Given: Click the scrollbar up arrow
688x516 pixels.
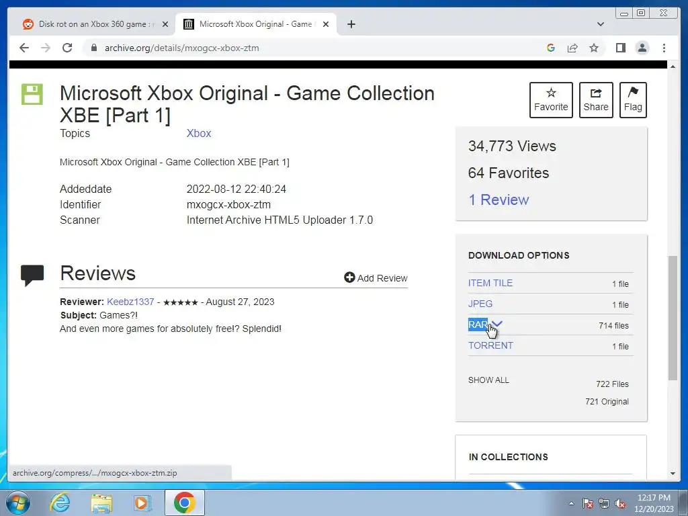Looking at the screenshot, I should click(673, 67).
